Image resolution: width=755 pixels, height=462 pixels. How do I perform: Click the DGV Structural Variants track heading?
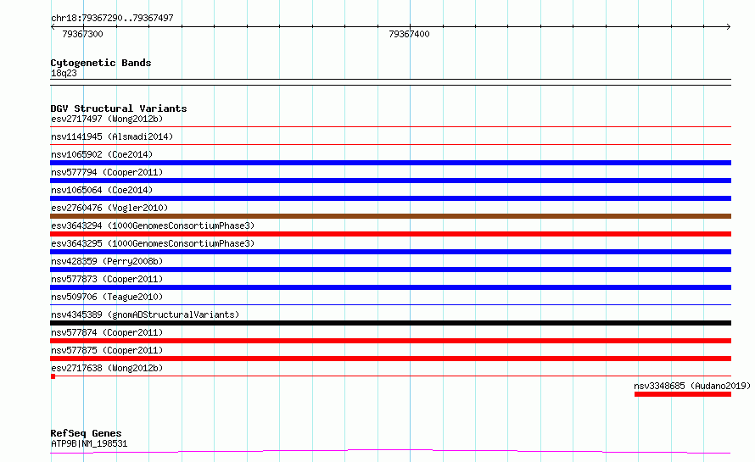coord(119,109)
